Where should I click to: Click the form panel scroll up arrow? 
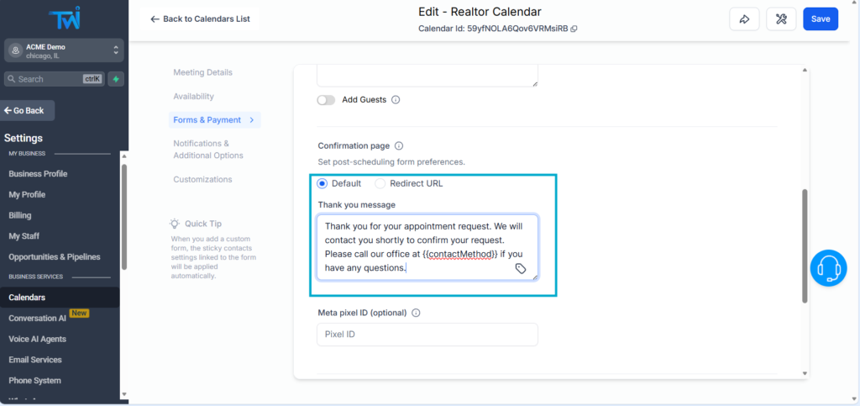pos(805,70)
